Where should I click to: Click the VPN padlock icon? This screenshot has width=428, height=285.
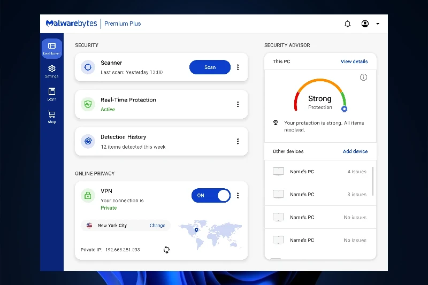[x=88, y=195]
